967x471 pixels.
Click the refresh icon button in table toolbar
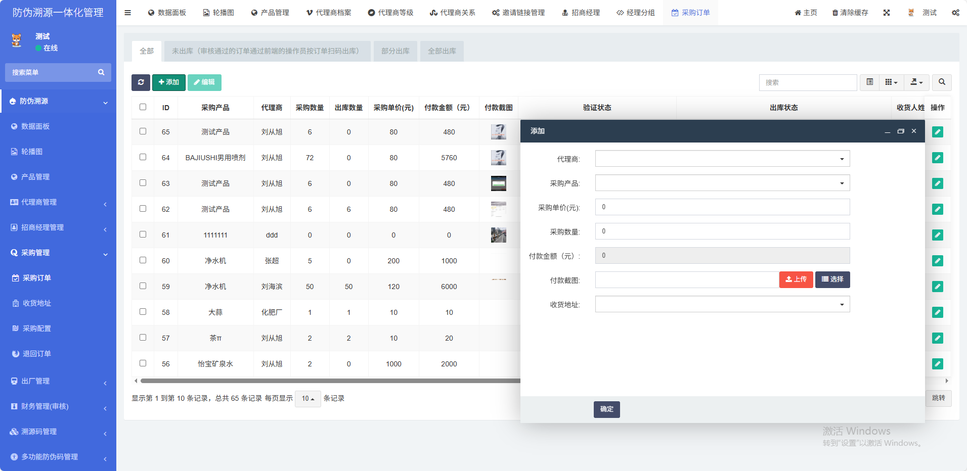141,82
